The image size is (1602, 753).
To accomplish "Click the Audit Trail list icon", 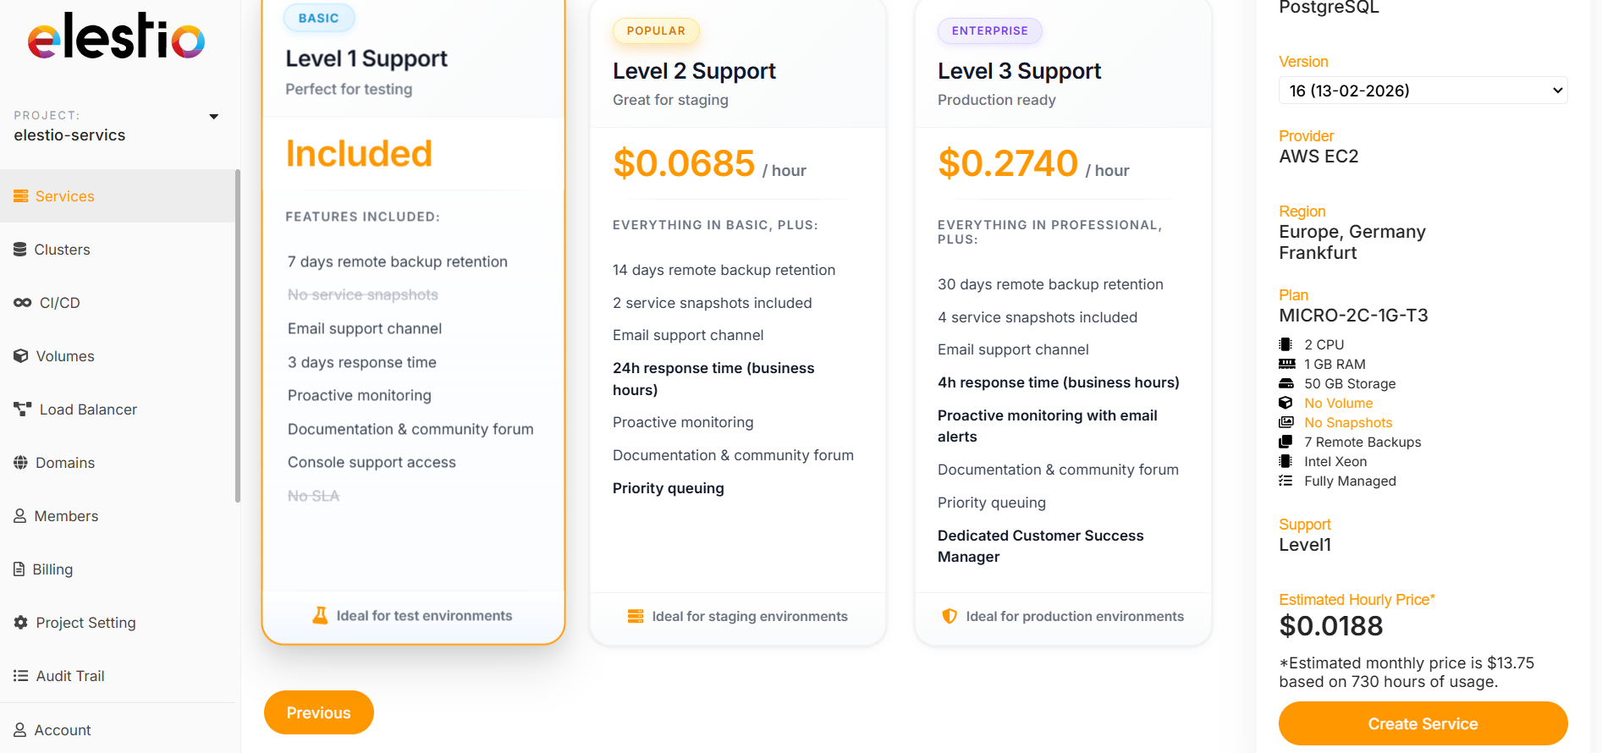I will (21, 676).
